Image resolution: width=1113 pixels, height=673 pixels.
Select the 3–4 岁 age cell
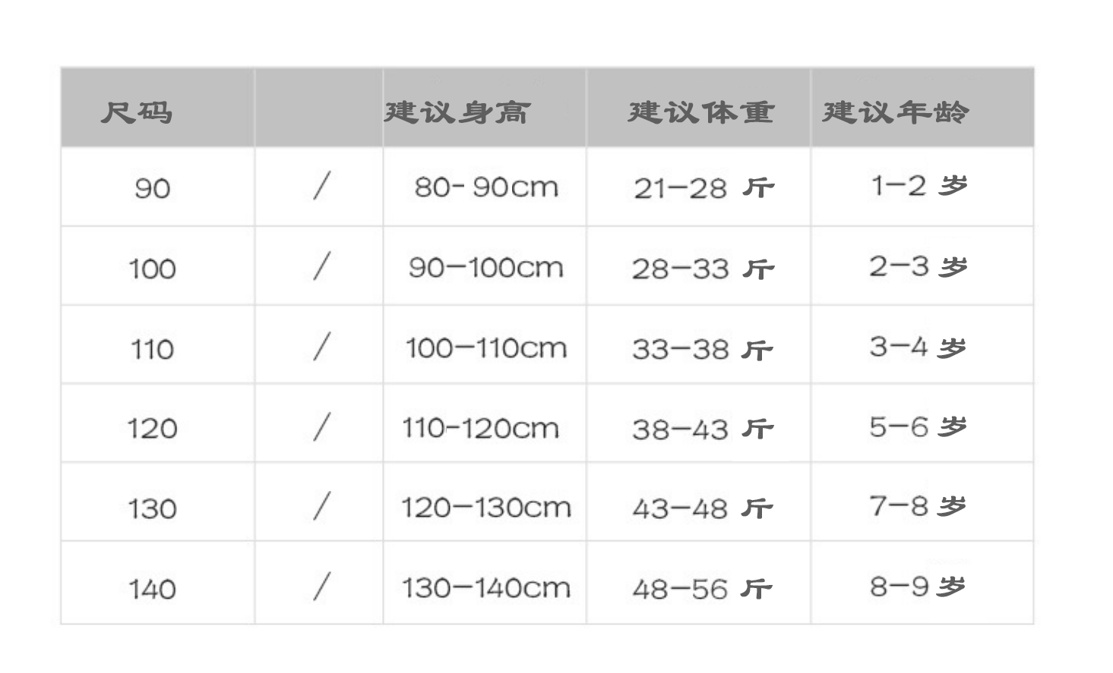tap(918, 347)
